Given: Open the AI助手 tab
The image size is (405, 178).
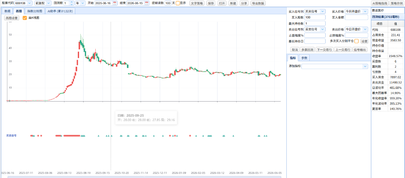Looking at the screenshot, I should 60,11.
